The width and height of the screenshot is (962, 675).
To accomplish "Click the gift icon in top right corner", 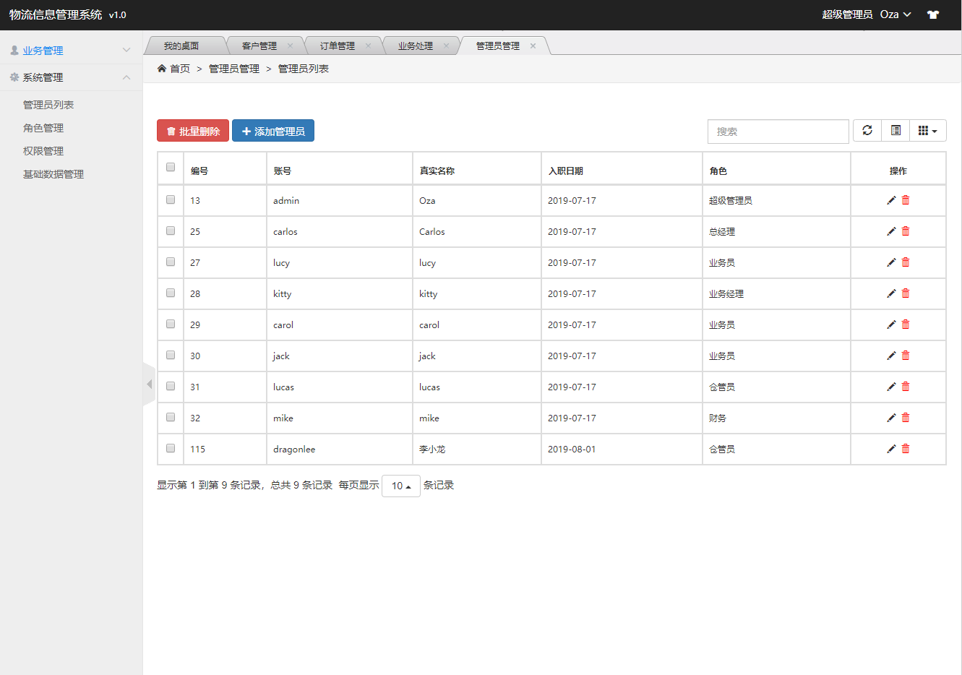I will [x=932, y=14].
